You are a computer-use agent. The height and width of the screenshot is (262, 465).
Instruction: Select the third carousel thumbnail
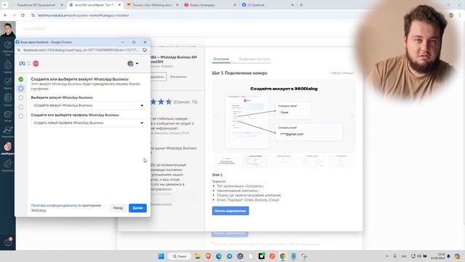tap(284, 162)
